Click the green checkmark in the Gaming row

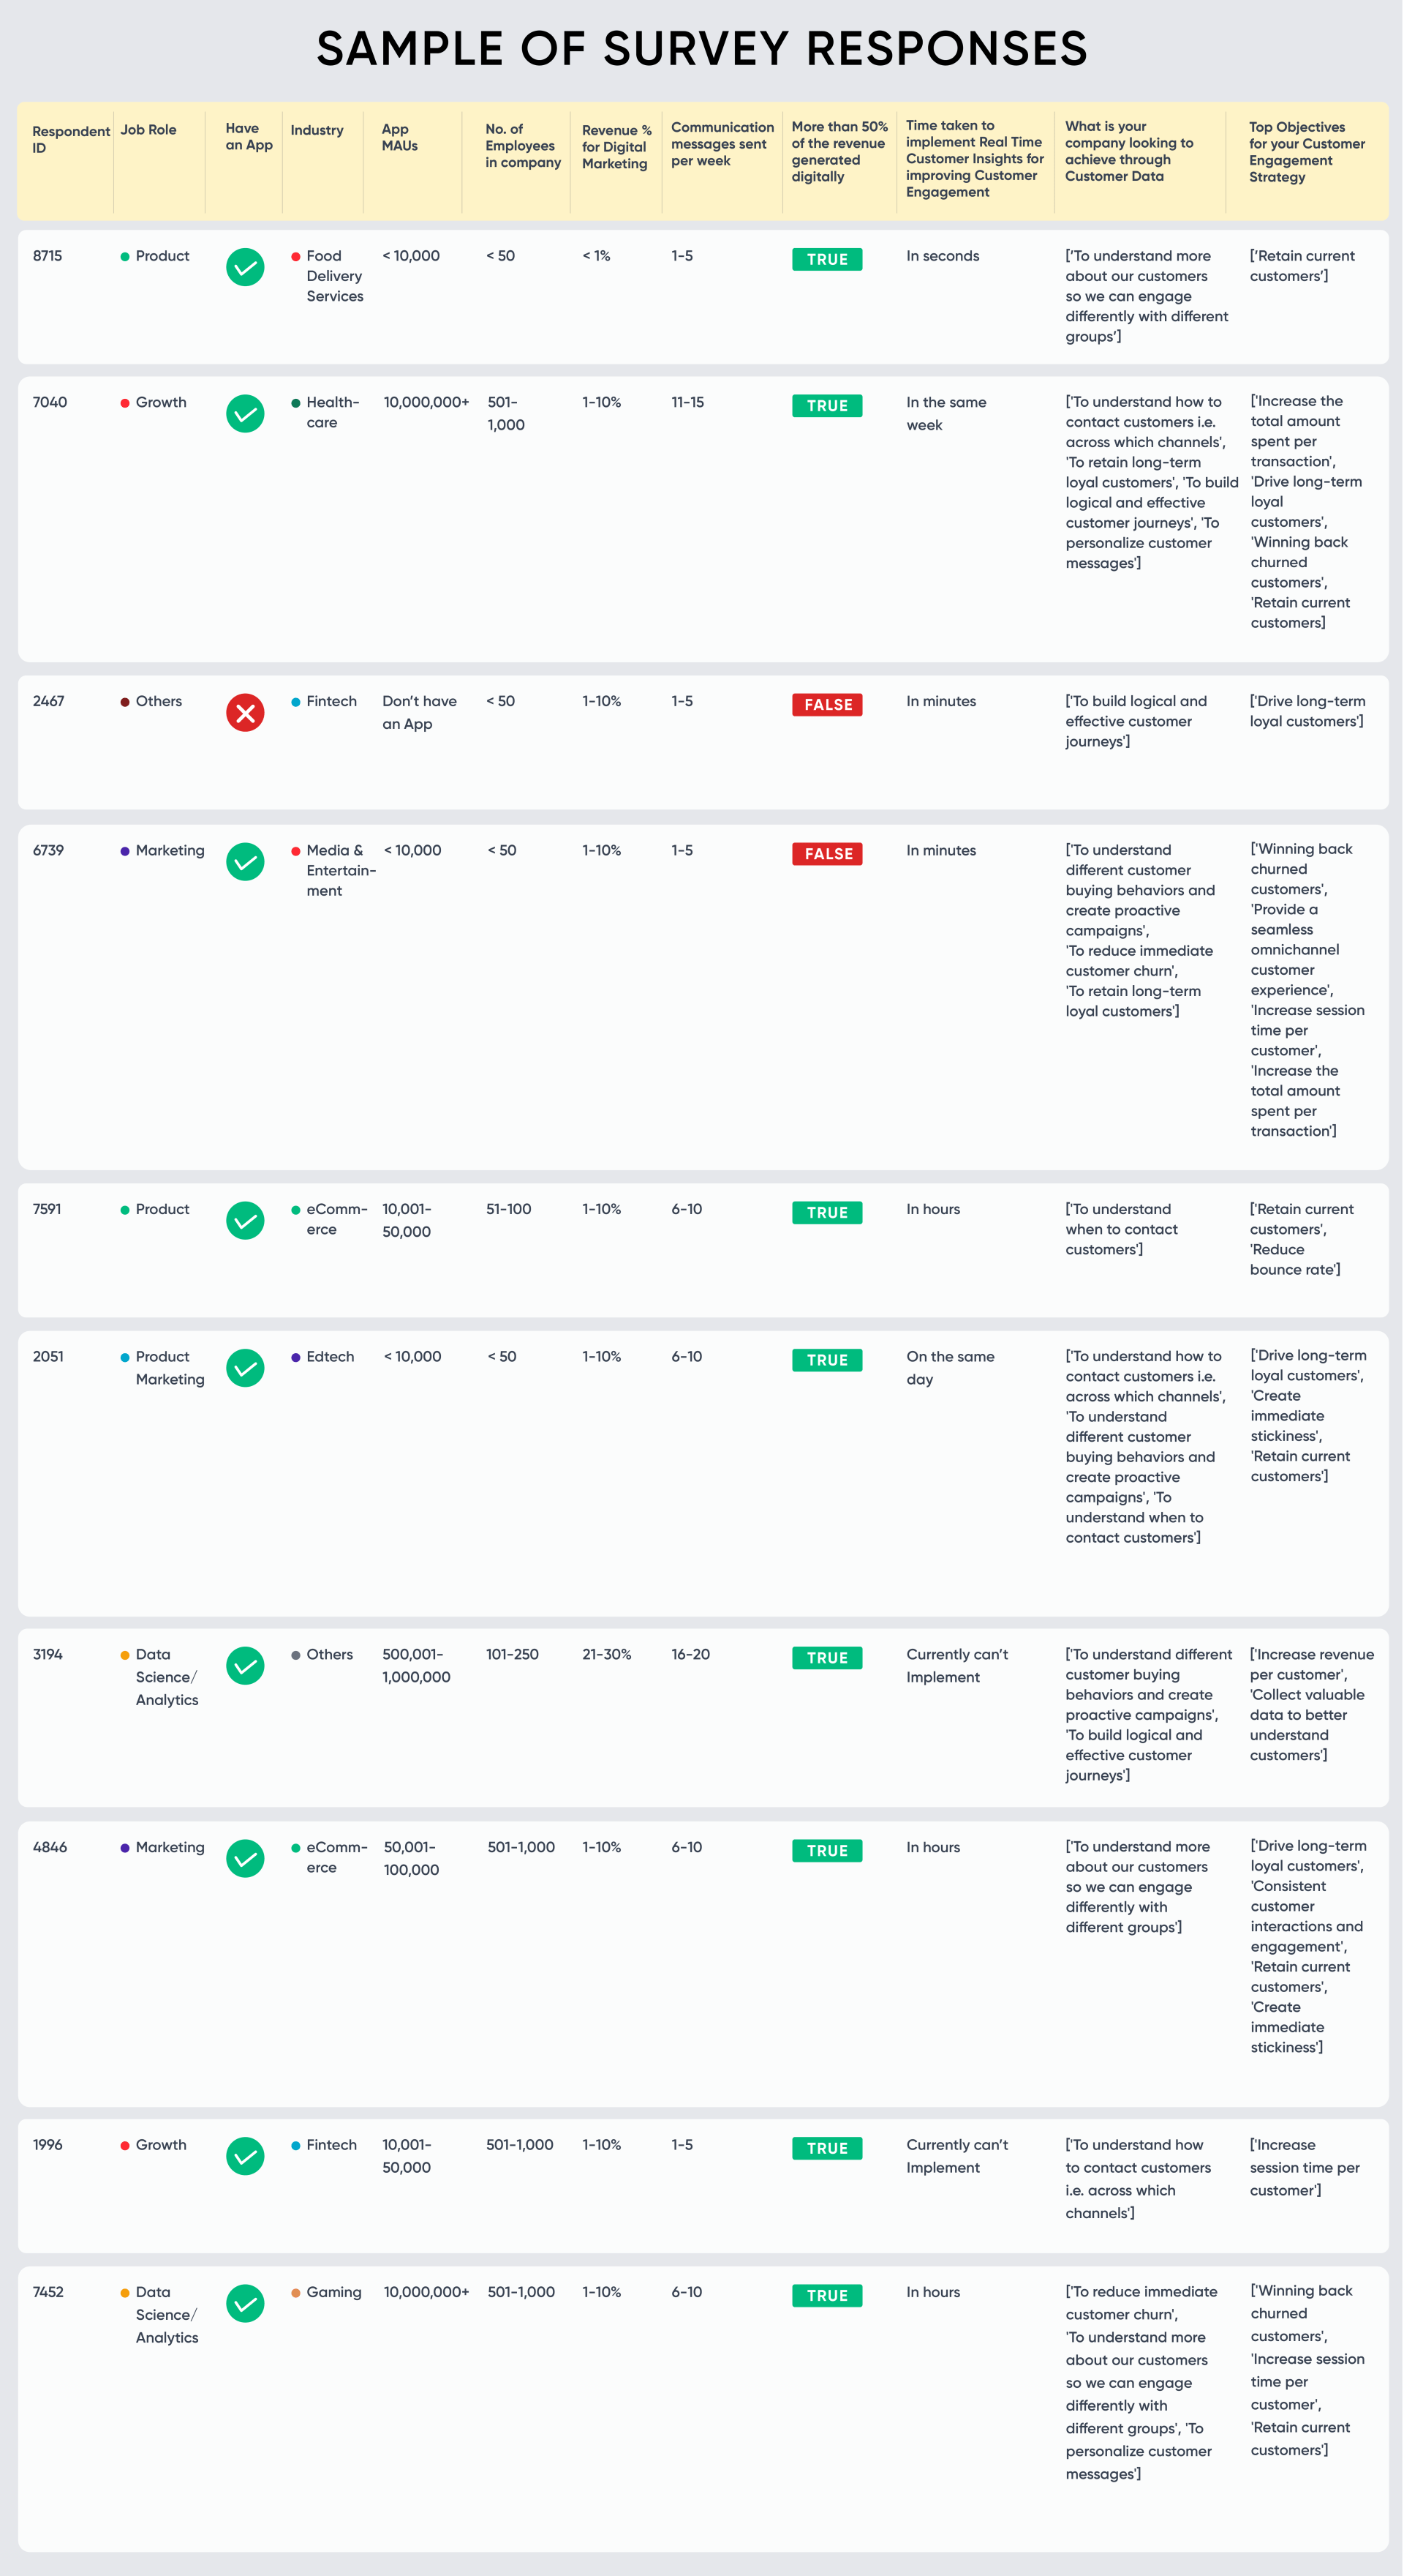245,2304
